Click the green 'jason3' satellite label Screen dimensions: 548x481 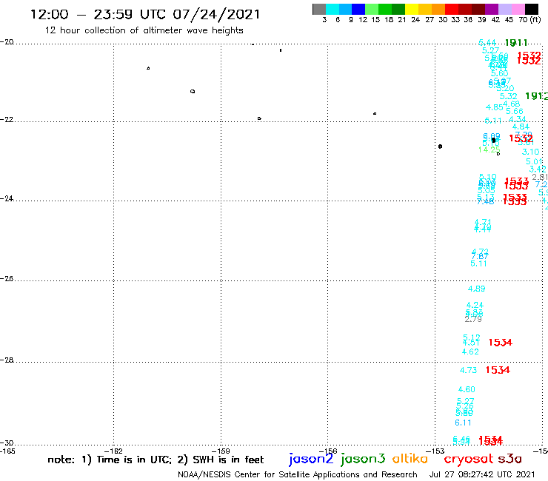coord(363,459)
